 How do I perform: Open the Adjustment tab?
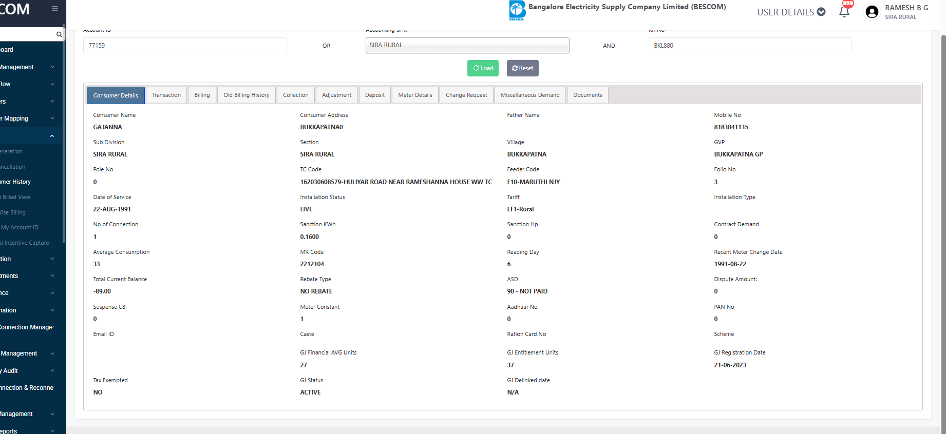pyautogui.click(x=337, y=95)
